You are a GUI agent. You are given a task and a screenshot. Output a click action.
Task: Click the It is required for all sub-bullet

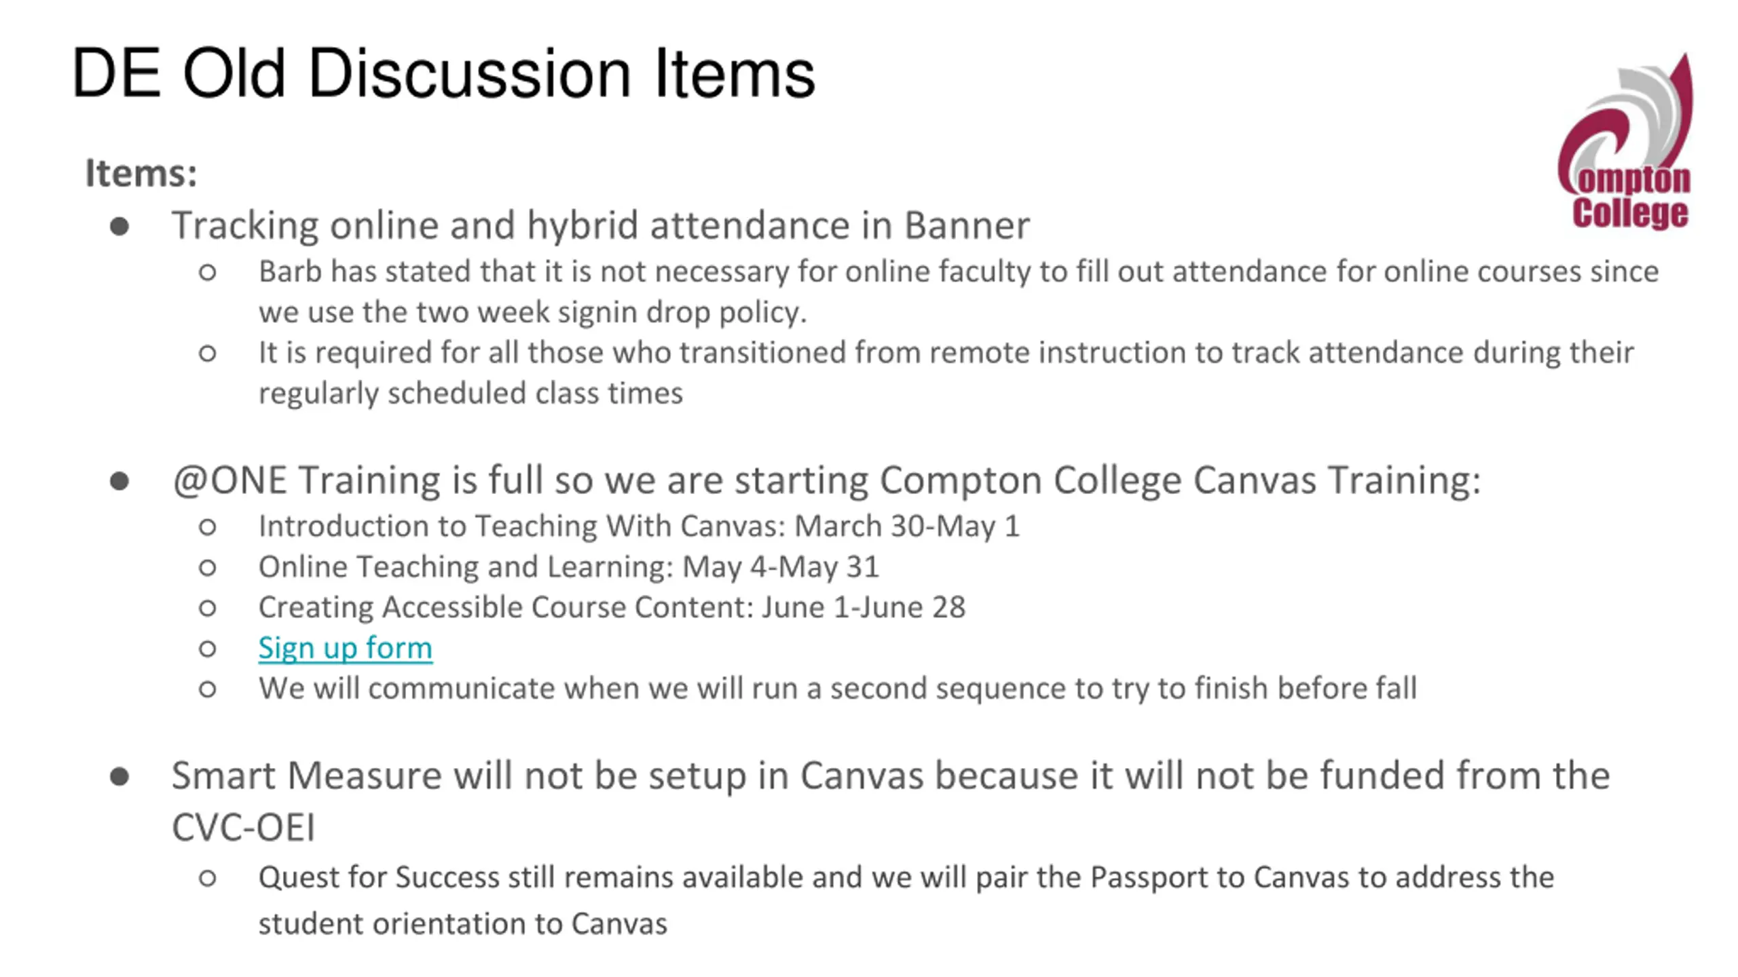(x=946, y=372)
